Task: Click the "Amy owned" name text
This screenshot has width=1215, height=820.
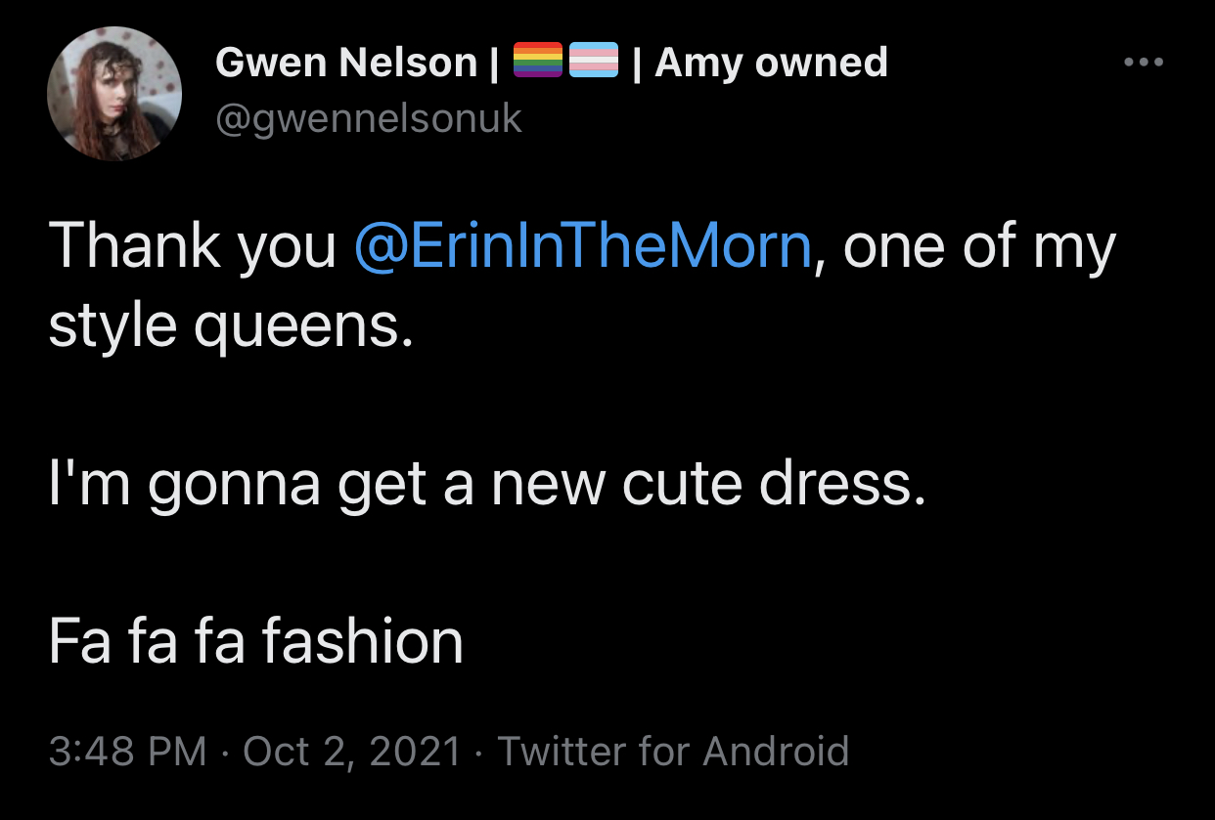Action: click(771, 63)
